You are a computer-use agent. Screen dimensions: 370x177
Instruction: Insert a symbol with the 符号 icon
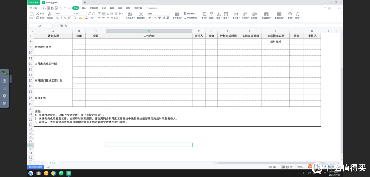(x=297, y=14)
